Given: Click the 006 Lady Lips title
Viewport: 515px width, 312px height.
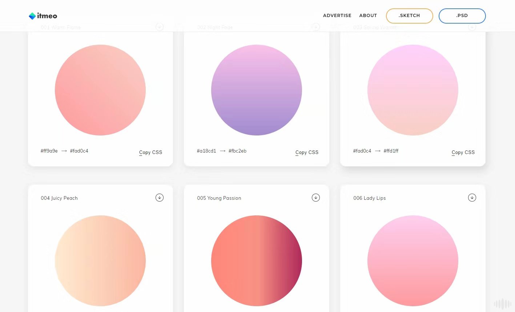Looking at the screenshot, I should [370, 198].
